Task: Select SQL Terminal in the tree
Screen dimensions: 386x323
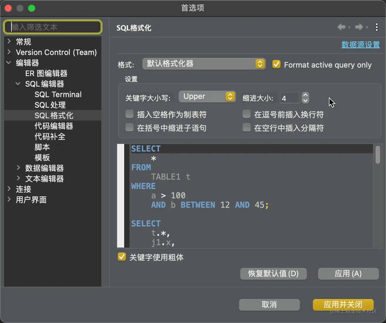Action: pyautogui.click(x=58, y=95)
